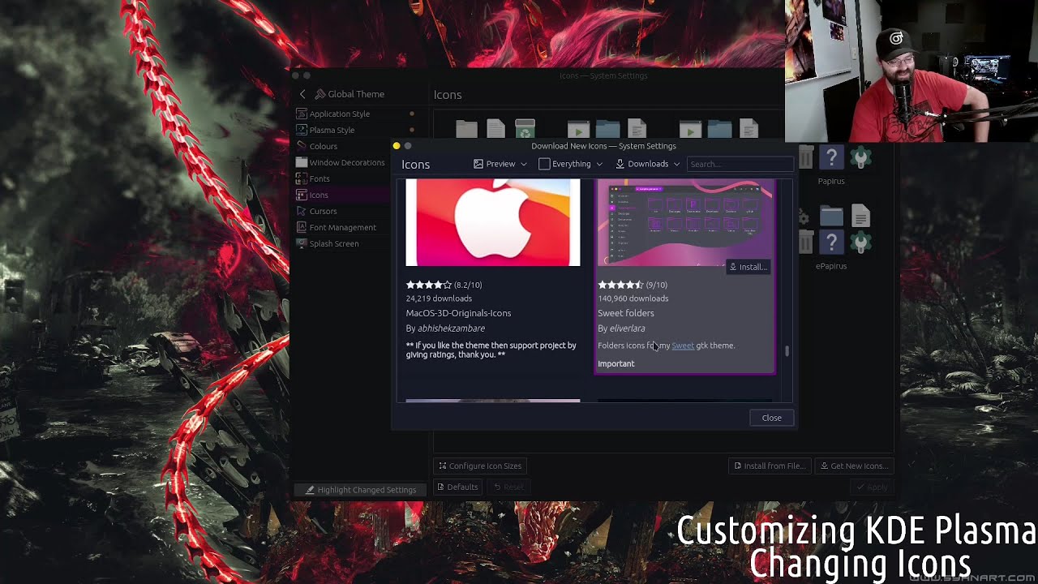The width and height of the screenshot is (1038, 584).
Task: Grab the dialog's vertical scrollbar handle
Action: (787, 351)
